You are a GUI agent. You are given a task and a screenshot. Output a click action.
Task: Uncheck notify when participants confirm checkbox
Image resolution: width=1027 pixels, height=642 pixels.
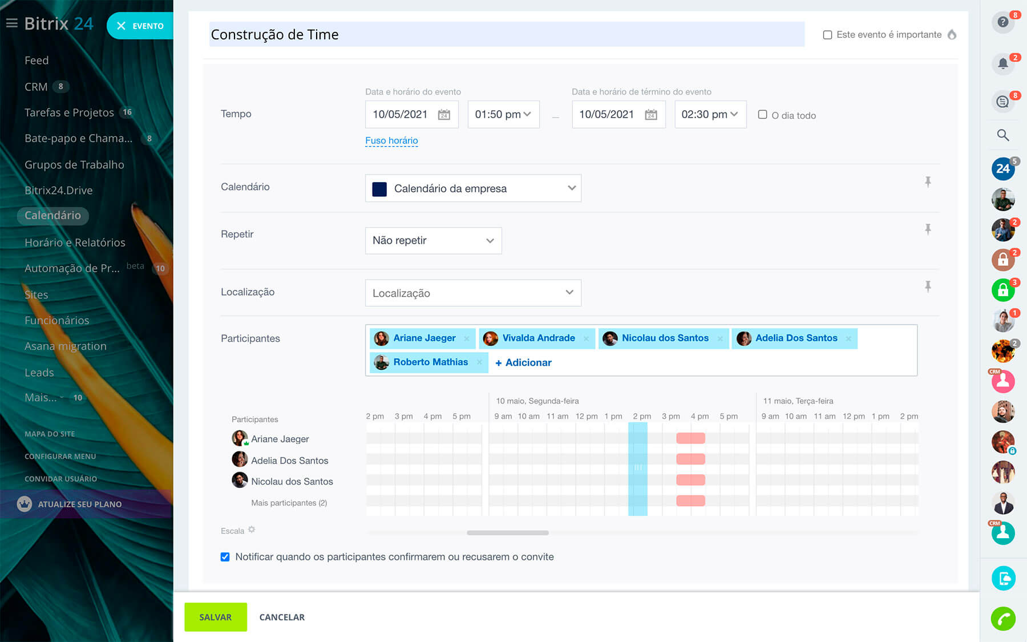click(225, 557)
